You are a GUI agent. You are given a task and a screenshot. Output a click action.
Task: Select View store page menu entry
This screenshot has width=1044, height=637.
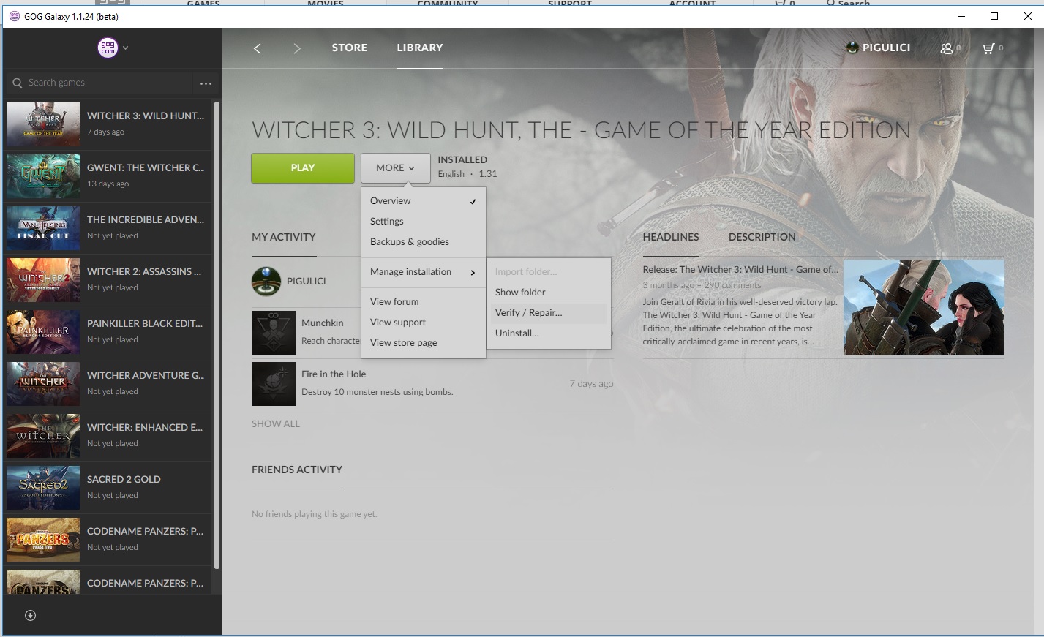pyautogui.click(x=423, y=342)
